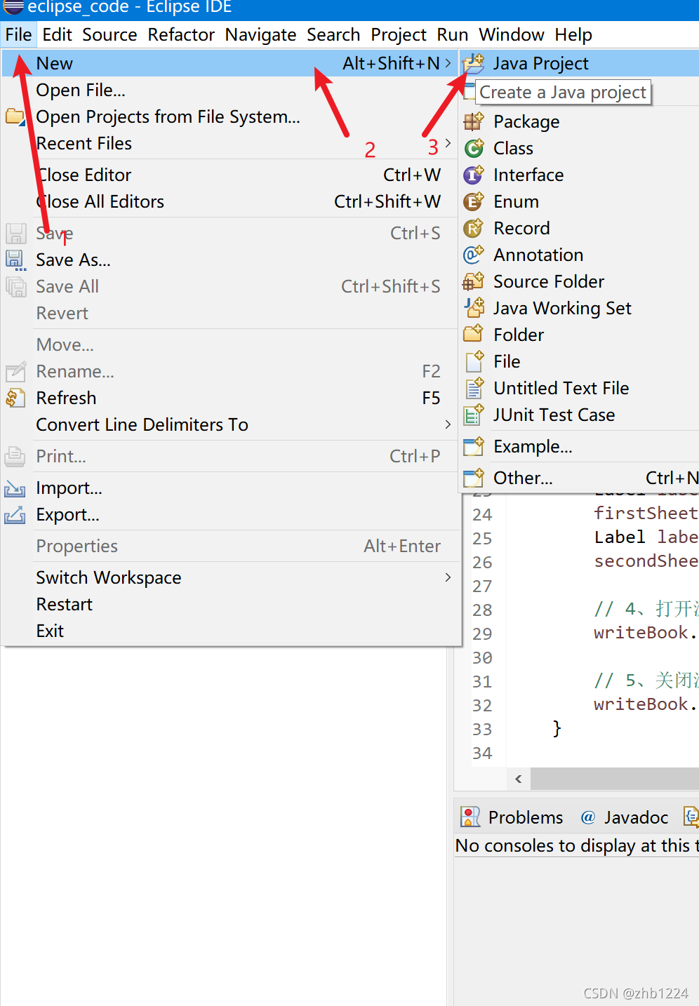699x1006 pixels.
Task: Expand the Switch Workspace submenu arrow
Action: [x=448, y=577]
